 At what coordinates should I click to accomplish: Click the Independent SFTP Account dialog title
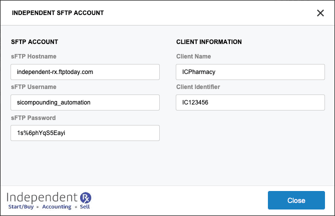coord(58,13)
